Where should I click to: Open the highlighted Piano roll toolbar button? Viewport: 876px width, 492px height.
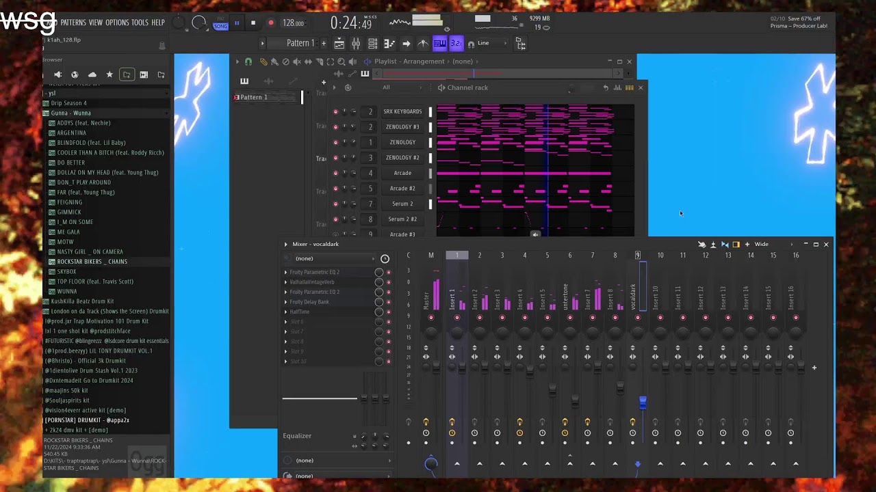(439, 44)
